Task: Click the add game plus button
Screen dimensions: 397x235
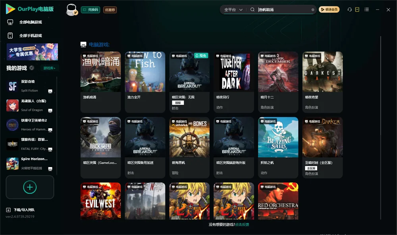Action: coord(30,187)
